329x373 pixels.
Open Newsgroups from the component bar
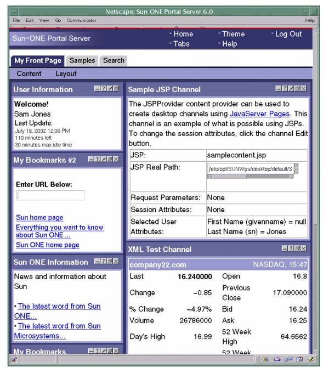pos(288,359)
